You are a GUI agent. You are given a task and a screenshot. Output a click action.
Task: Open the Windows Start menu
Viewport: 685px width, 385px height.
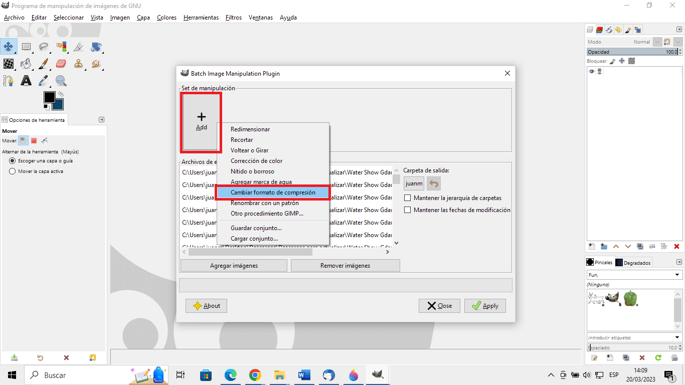(12, 375)
